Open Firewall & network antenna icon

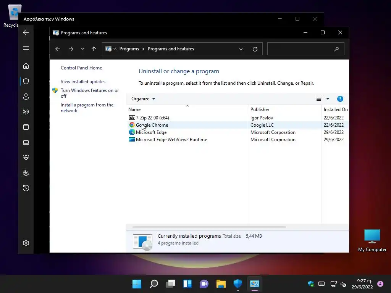coord(26,112)
